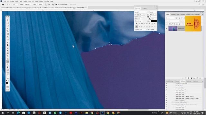Open English: USA language dropdown
The width and height of the screenshot is (206, 115).
141,29
